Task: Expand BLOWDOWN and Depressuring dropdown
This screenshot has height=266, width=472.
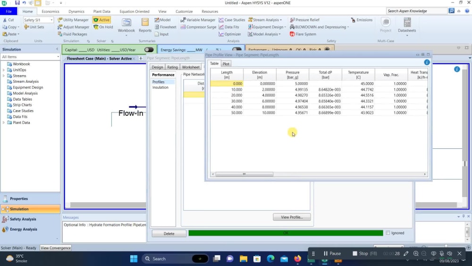Action: [348, 27]
